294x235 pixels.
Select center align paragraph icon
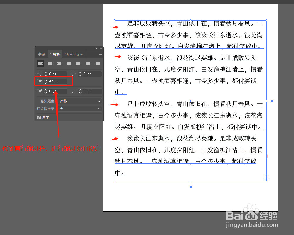point(50,64)
